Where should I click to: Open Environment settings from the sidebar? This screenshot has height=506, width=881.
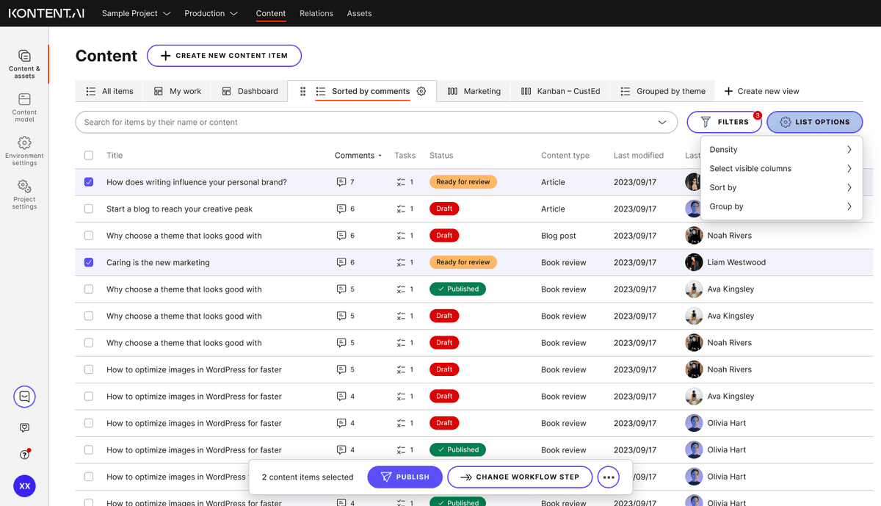pos(24,151)
